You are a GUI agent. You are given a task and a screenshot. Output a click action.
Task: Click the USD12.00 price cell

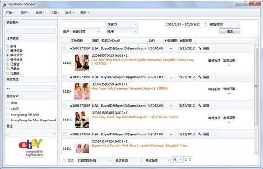(x=156, y=106)
